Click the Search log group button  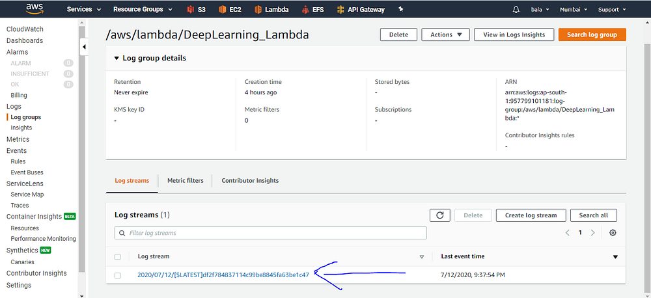click(592, 34)
